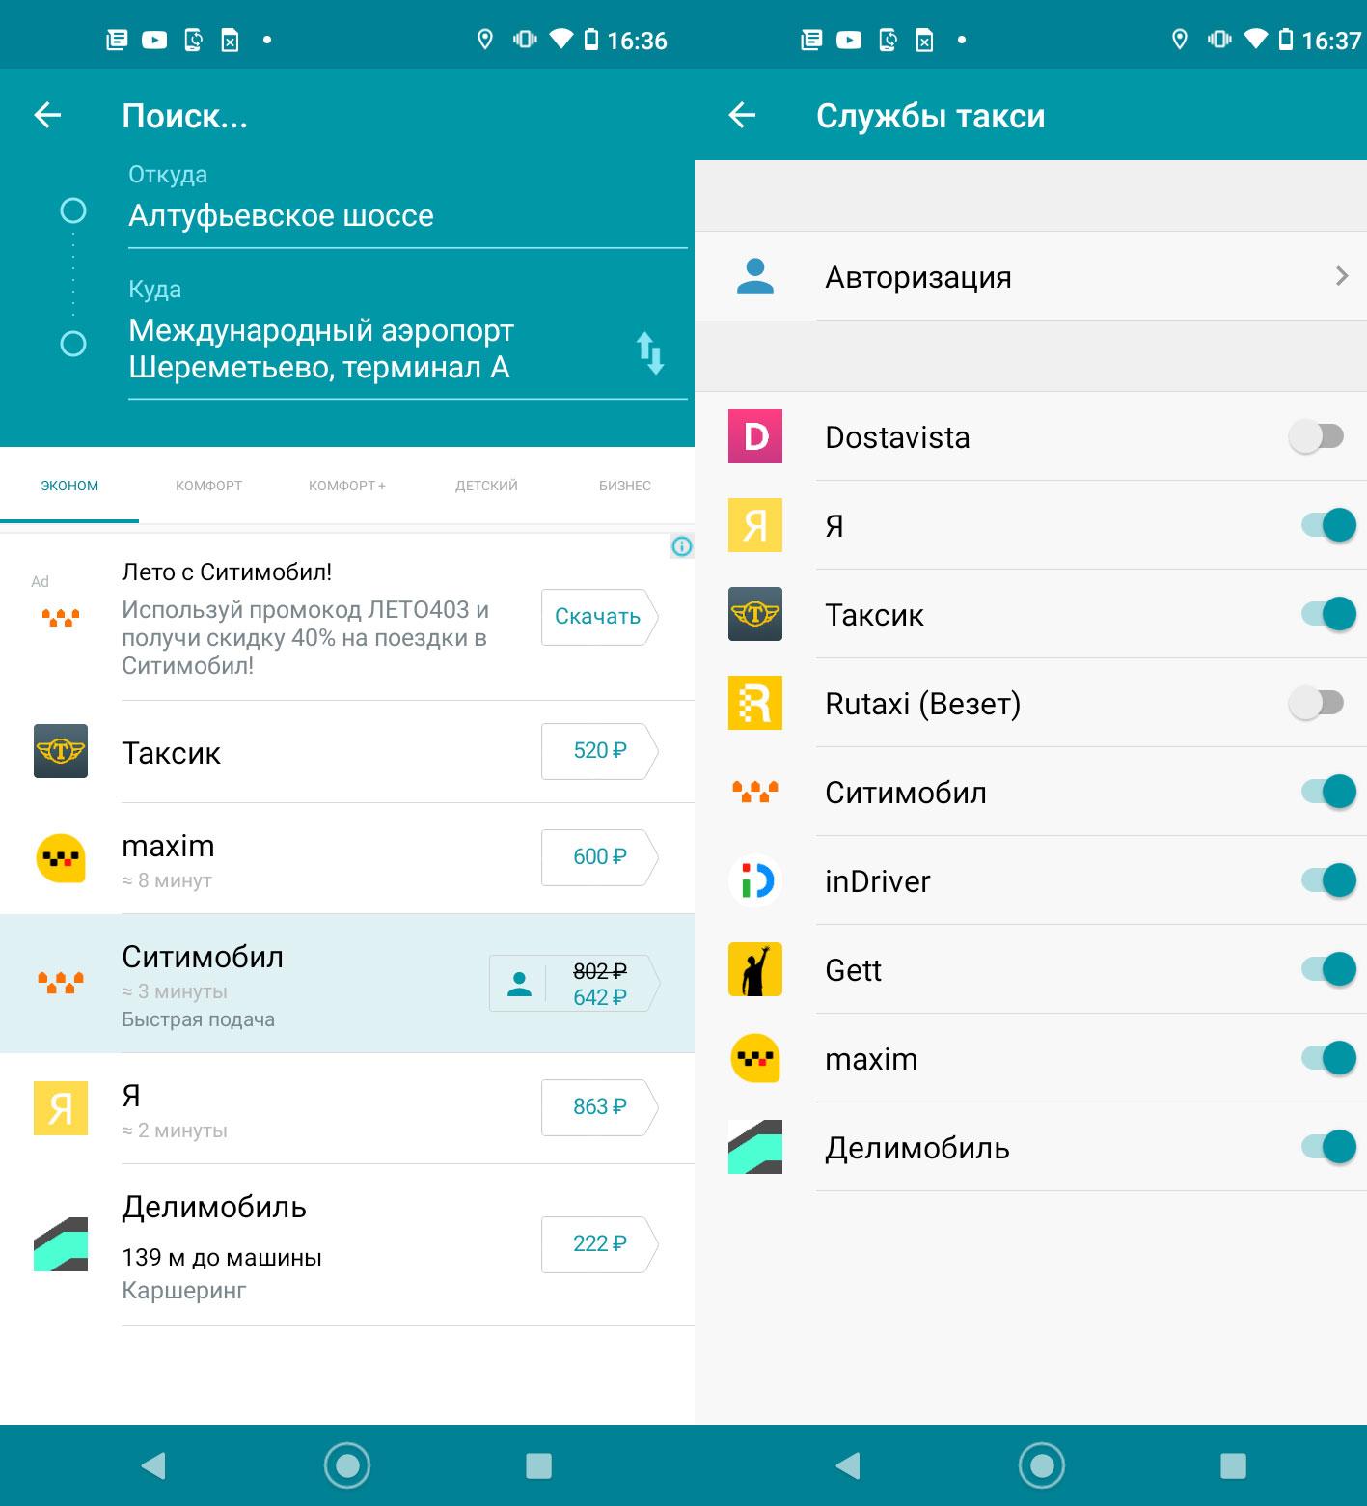Viewport: 1367px width, 1506px height.
Task: Tap right screen Android home button
Action: click(1042, 1465)
